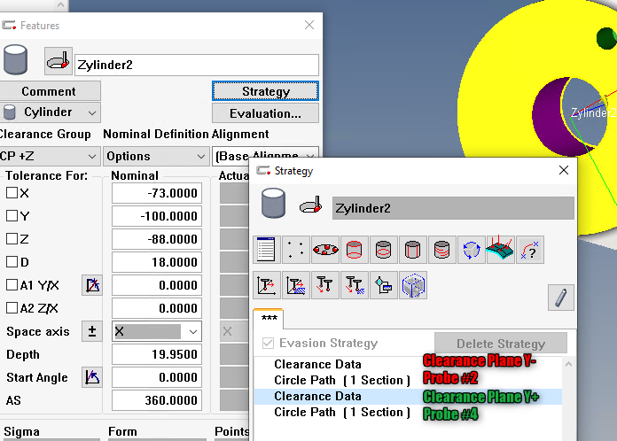Click the blue rotation arrows strategy icon
The image size is (617, 441).
pyautogui.click(x=472, y=250)
